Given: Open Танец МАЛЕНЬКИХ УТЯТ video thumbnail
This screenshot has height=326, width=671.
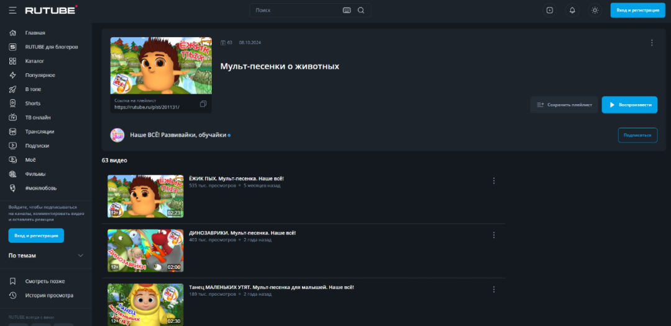Looking at the screenshot, I should click(x=145, y=304).
